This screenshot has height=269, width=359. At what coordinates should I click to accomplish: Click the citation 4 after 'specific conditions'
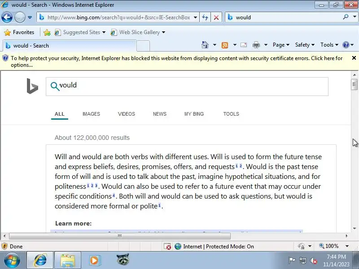click(x=114, y=195)
